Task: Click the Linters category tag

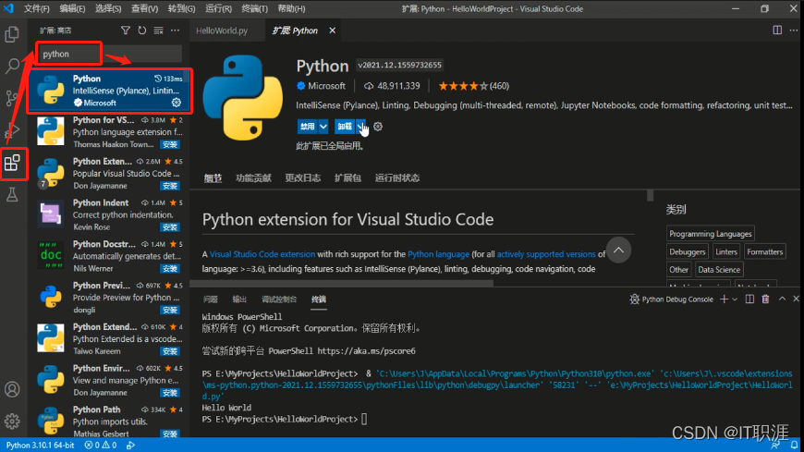Action: click(x=726, y=251)
